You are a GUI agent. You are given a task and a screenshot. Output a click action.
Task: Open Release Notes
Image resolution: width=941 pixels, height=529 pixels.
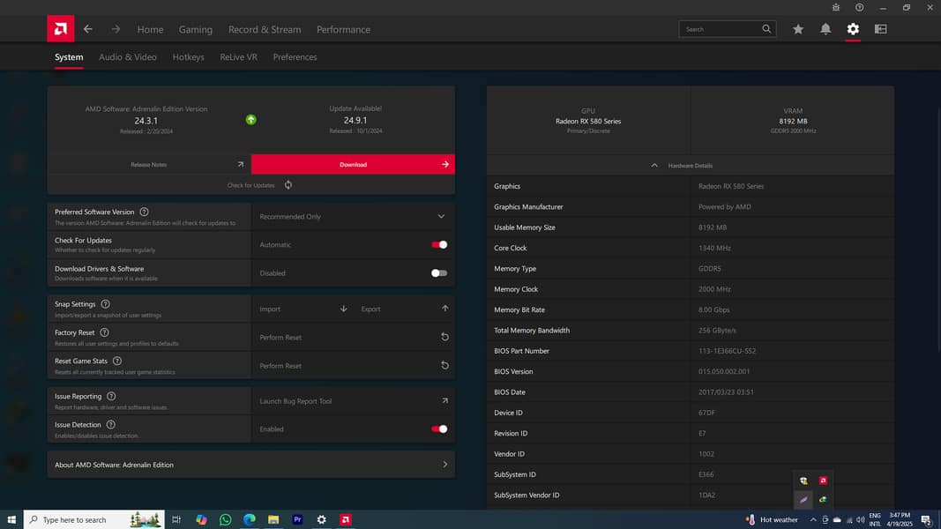(149, 164)
